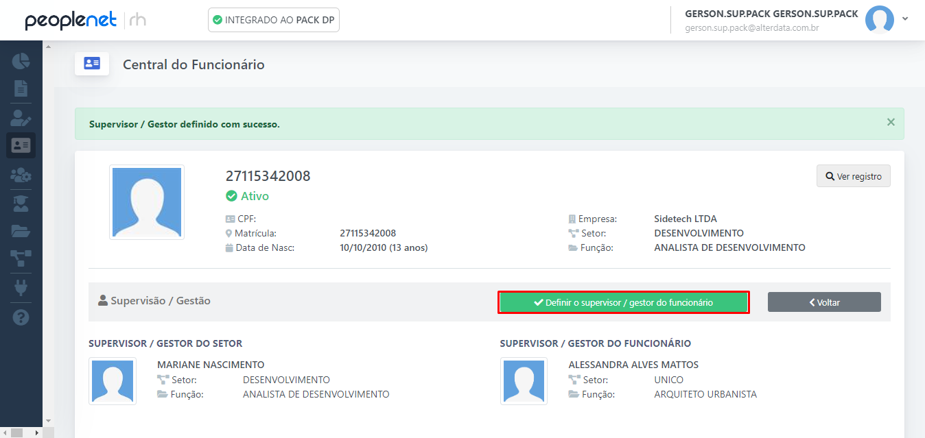925x438 pixels.
Task: Select the employee editing sidebar icon
Action: click(x=21, y=117)
